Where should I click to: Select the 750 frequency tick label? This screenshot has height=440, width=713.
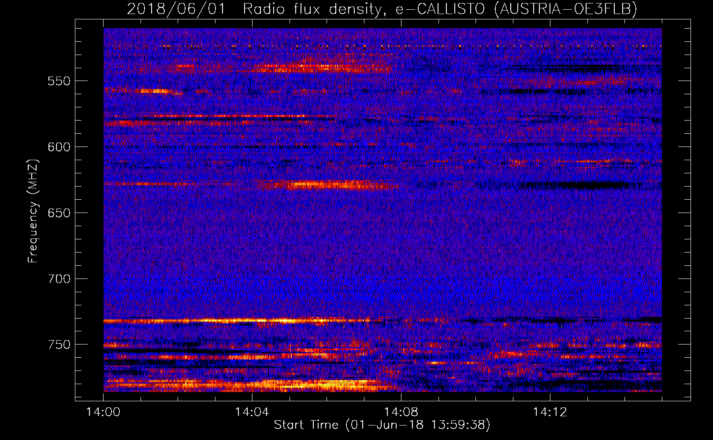coord(59,345)
